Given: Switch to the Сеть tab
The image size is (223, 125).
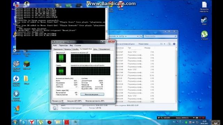Looking at the screenshot, I should tap(95, 49).
